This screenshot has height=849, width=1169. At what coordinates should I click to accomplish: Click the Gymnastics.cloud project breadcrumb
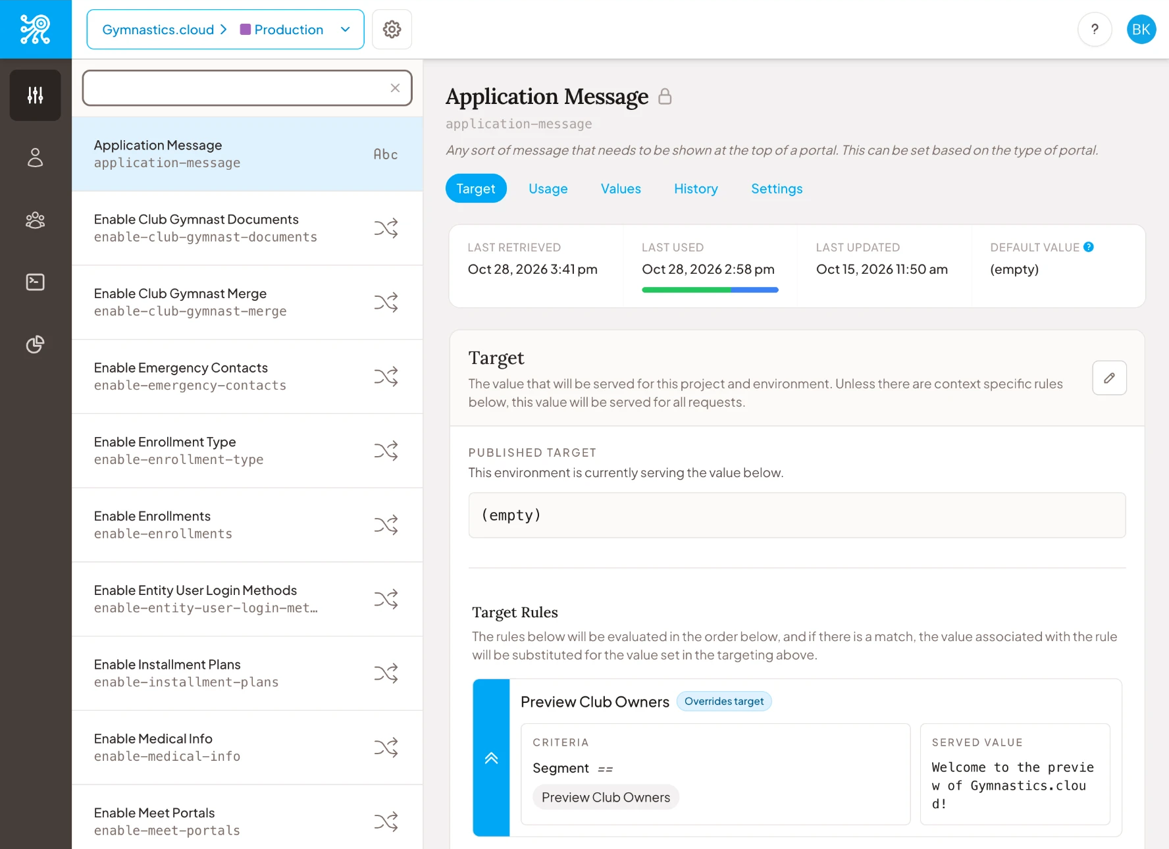point(158,30)
